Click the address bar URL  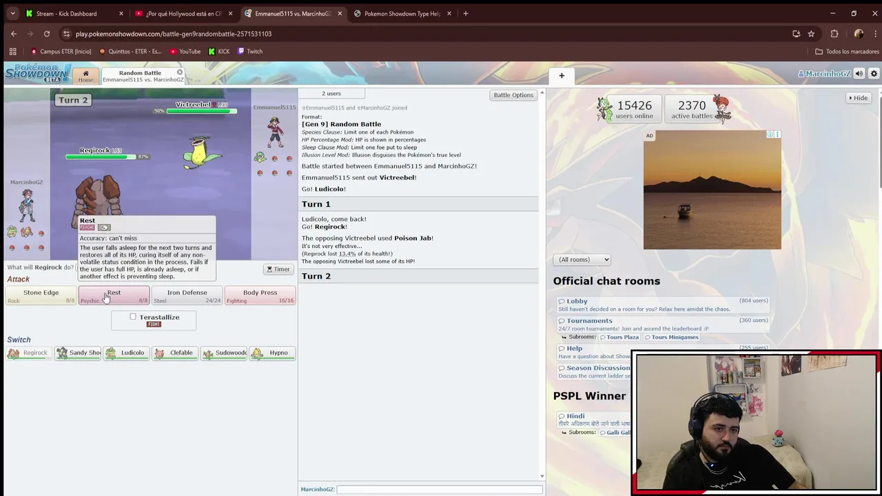[x=174, y=34]
